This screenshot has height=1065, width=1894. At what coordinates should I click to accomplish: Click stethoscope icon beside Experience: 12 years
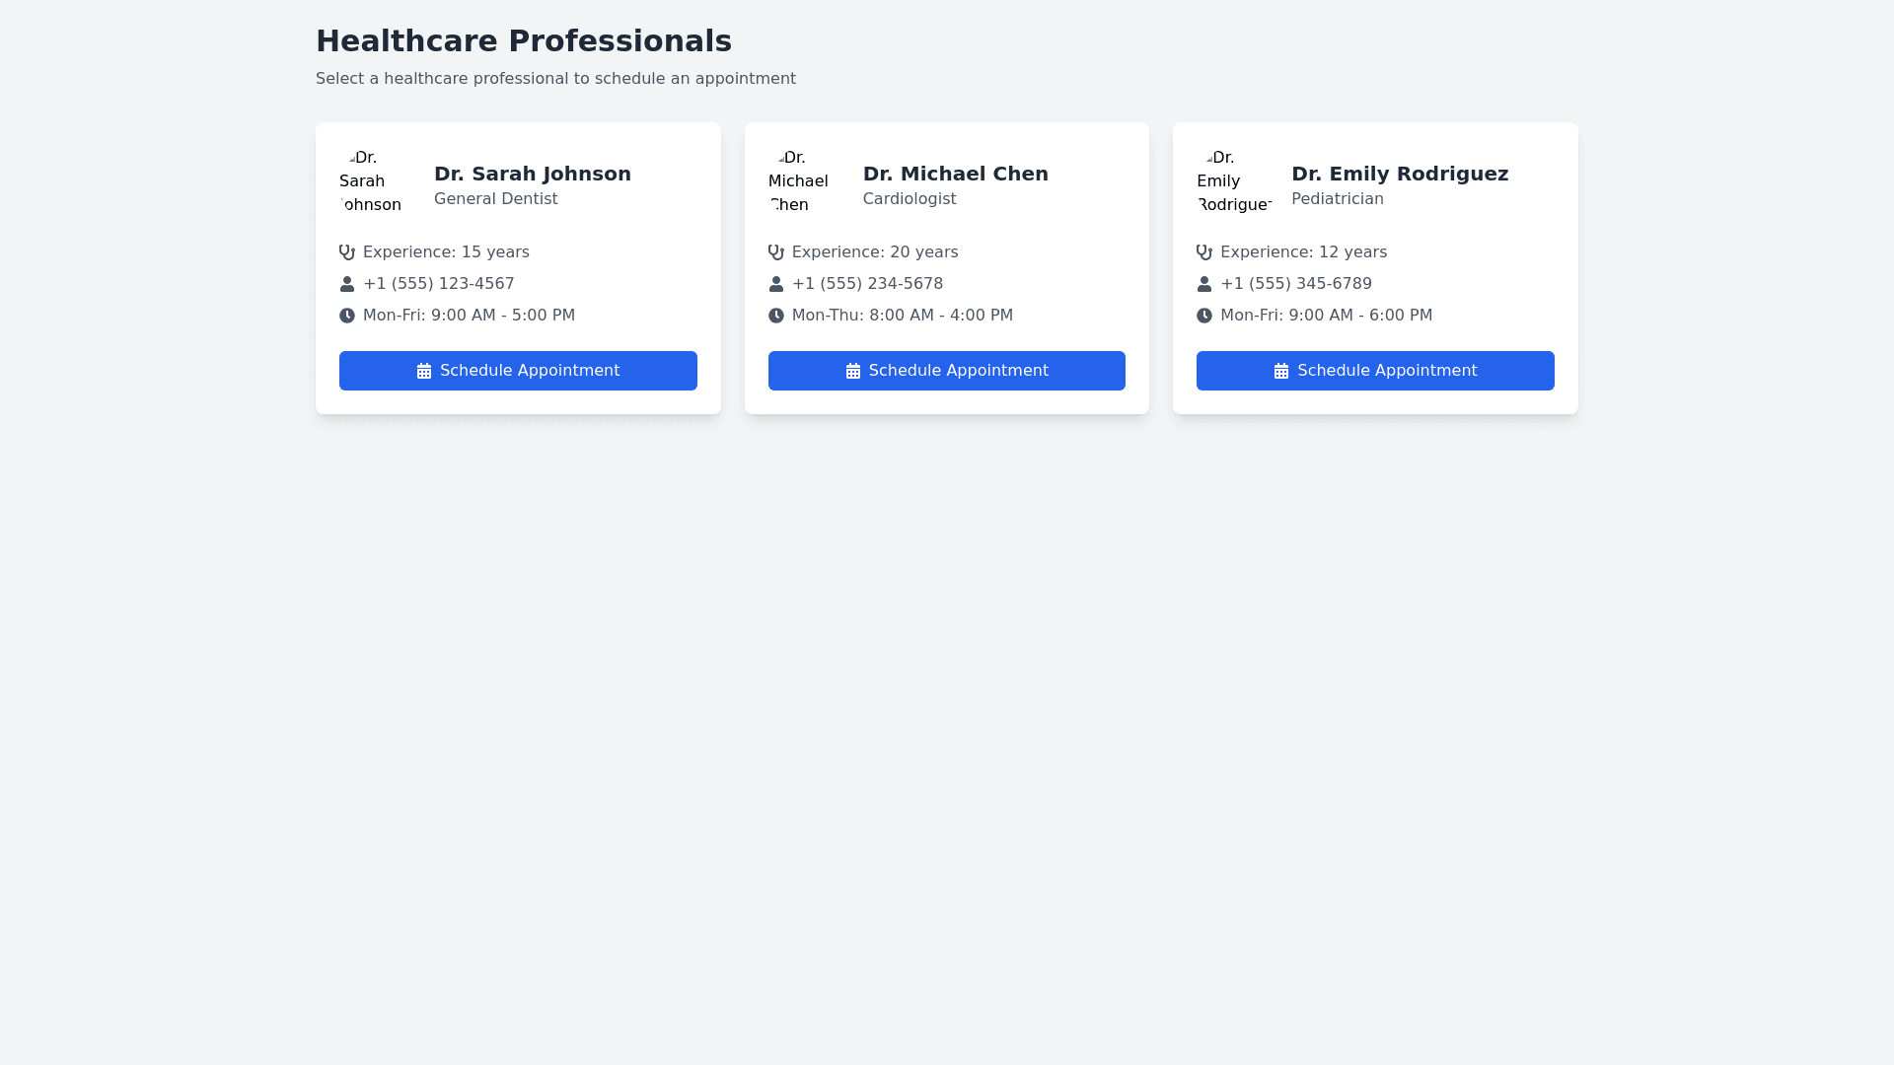(x=1204, y=252)
